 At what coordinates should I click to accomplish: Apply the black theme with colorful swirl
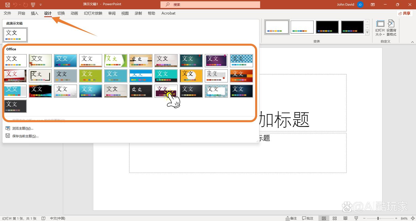pyautogui.click(x=40, y=91)
